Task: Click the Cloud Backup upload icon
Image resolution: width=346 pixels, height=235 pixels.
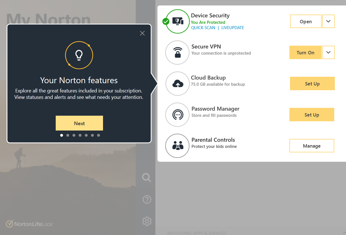Action: 177,83
